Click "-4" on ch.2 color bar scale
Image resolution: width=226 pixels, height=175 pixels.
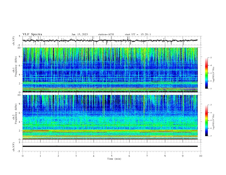click(x=210, y=113)
